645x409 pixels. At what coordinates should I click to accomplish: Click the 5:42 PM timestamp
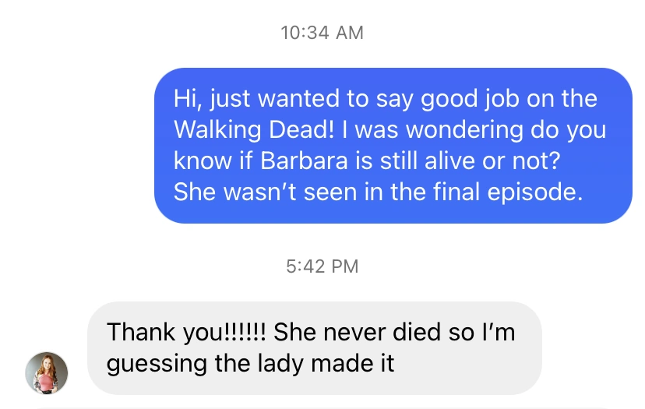pyautogui.click(x=322, y=266)
